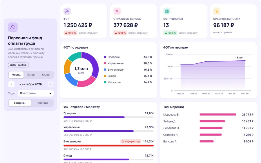This screenshot has height=163, width=261.
Task: Click the Топ-5 премий panel title
Action: tap(173, 107)
